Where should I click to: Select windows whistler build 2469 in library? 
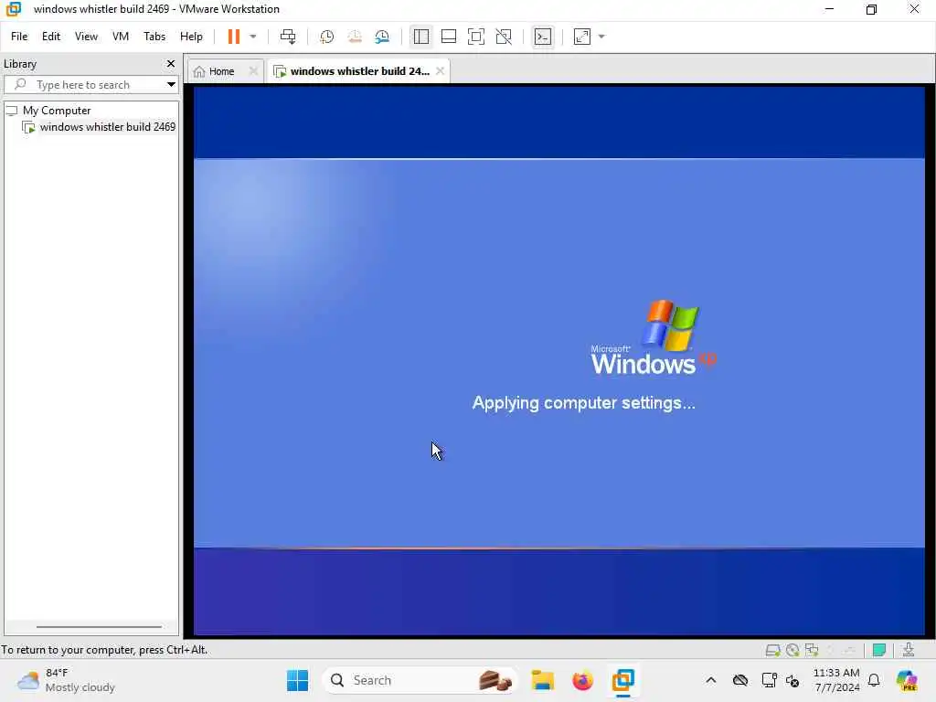(108, 126)
